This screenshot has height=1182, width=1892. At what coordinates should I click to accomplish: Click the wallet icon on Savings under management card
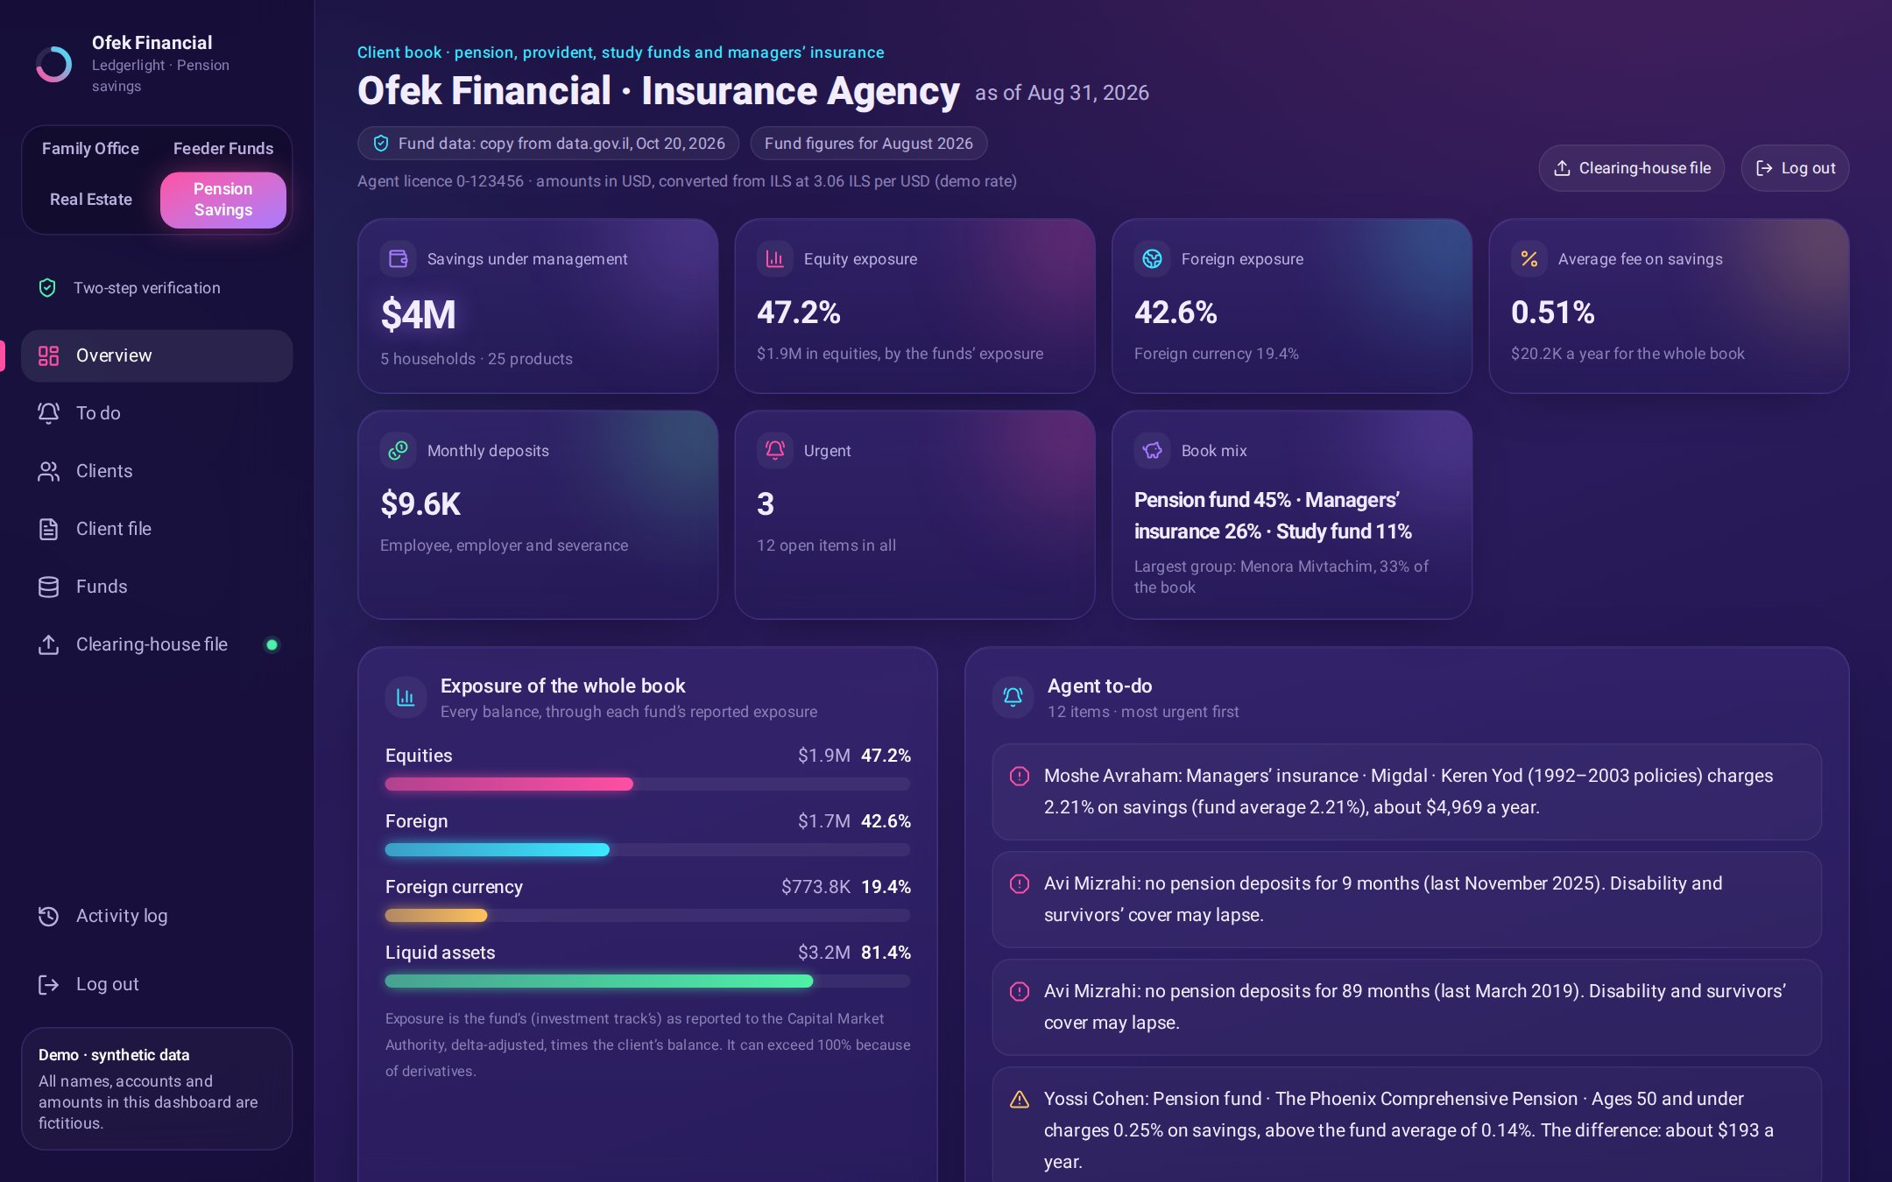tap(398, 258)
